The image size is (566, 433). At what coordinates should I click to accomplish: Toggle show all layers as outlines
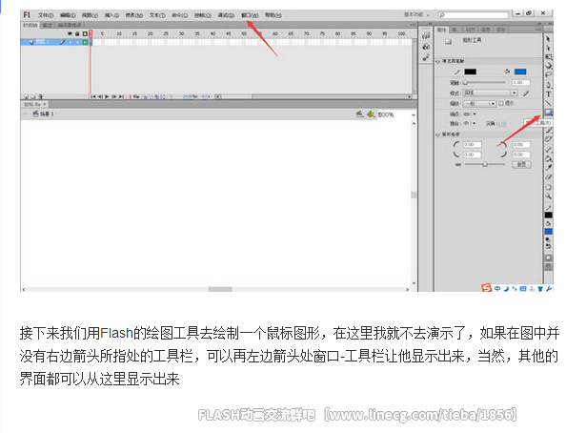point(85,33)
